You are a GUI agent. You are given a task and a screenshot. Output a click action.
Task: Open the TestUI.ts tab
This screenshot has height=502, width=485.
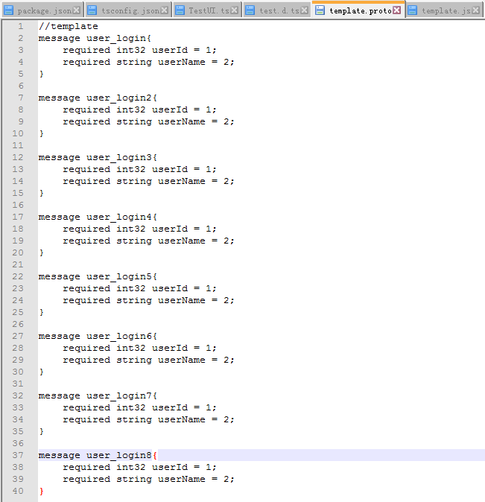(207, 10)
